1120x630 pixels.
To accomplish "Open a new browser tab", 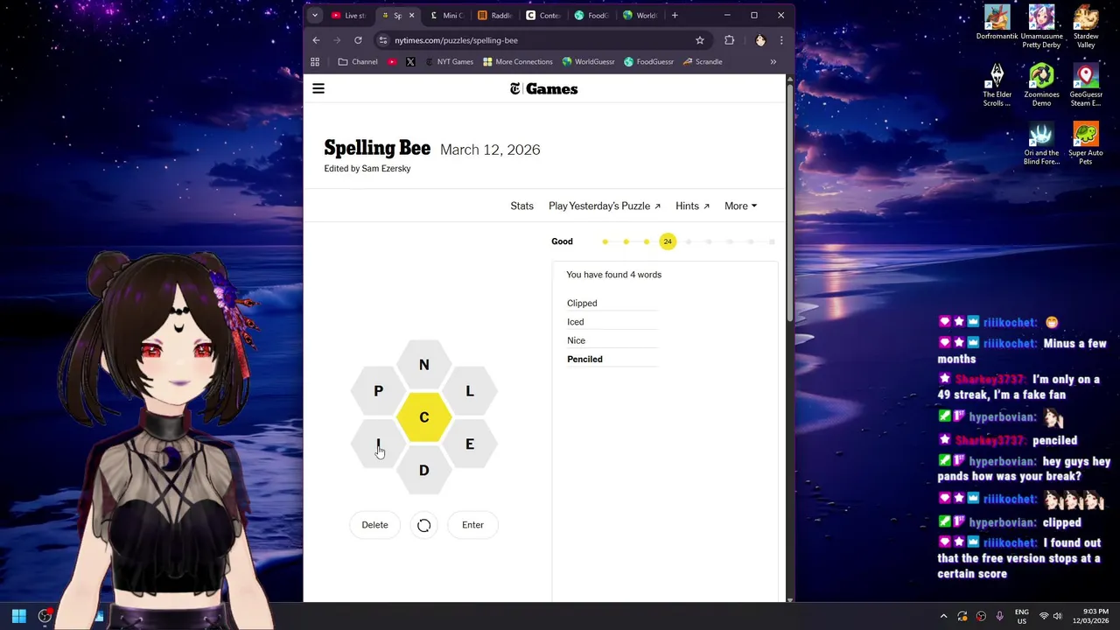I will tap(675, 15).
